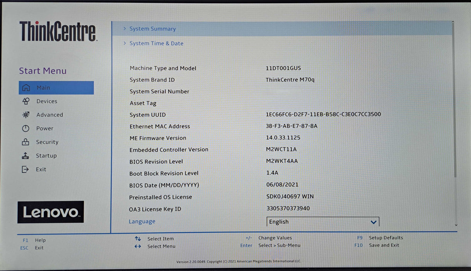Open System Time & Date link
Viewport: 471px width, 271px height.
click(x=156, y=43)
